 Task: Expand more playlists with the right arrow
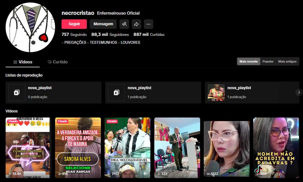tap(299, 93)
